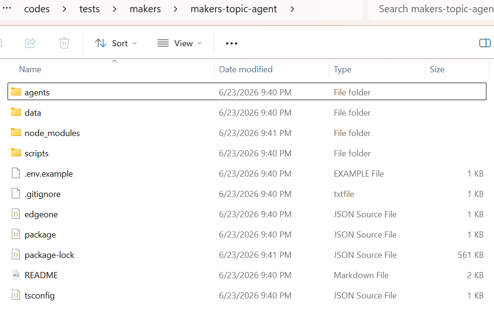Open the See more ellipsis menu

232,43
